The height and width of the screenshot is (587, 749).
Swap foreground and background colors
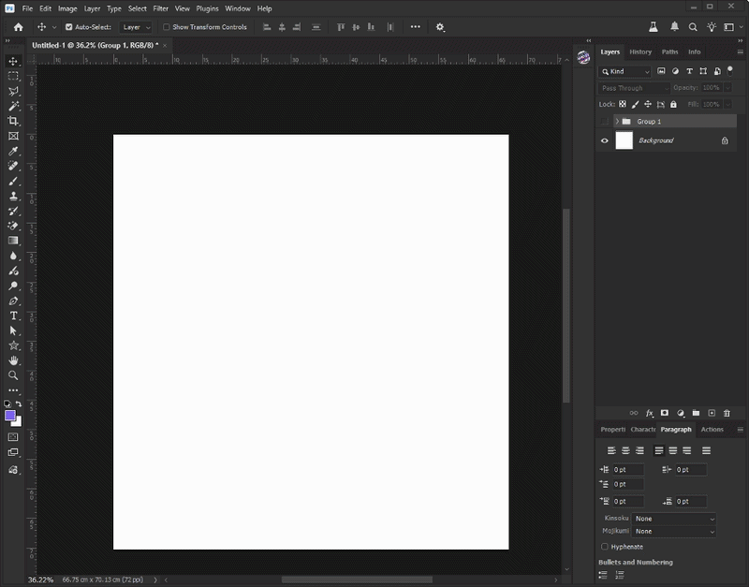coord(19,404)
